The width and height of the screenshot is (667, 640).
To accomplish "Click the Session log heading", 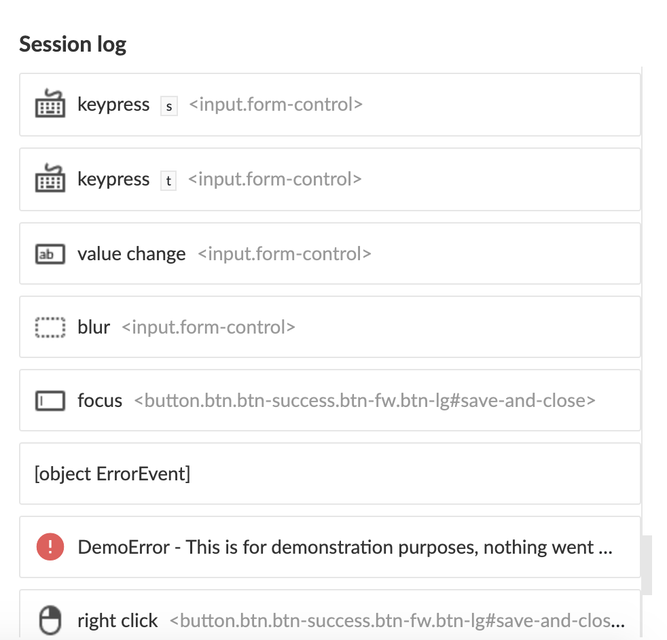I will (73, 44).
